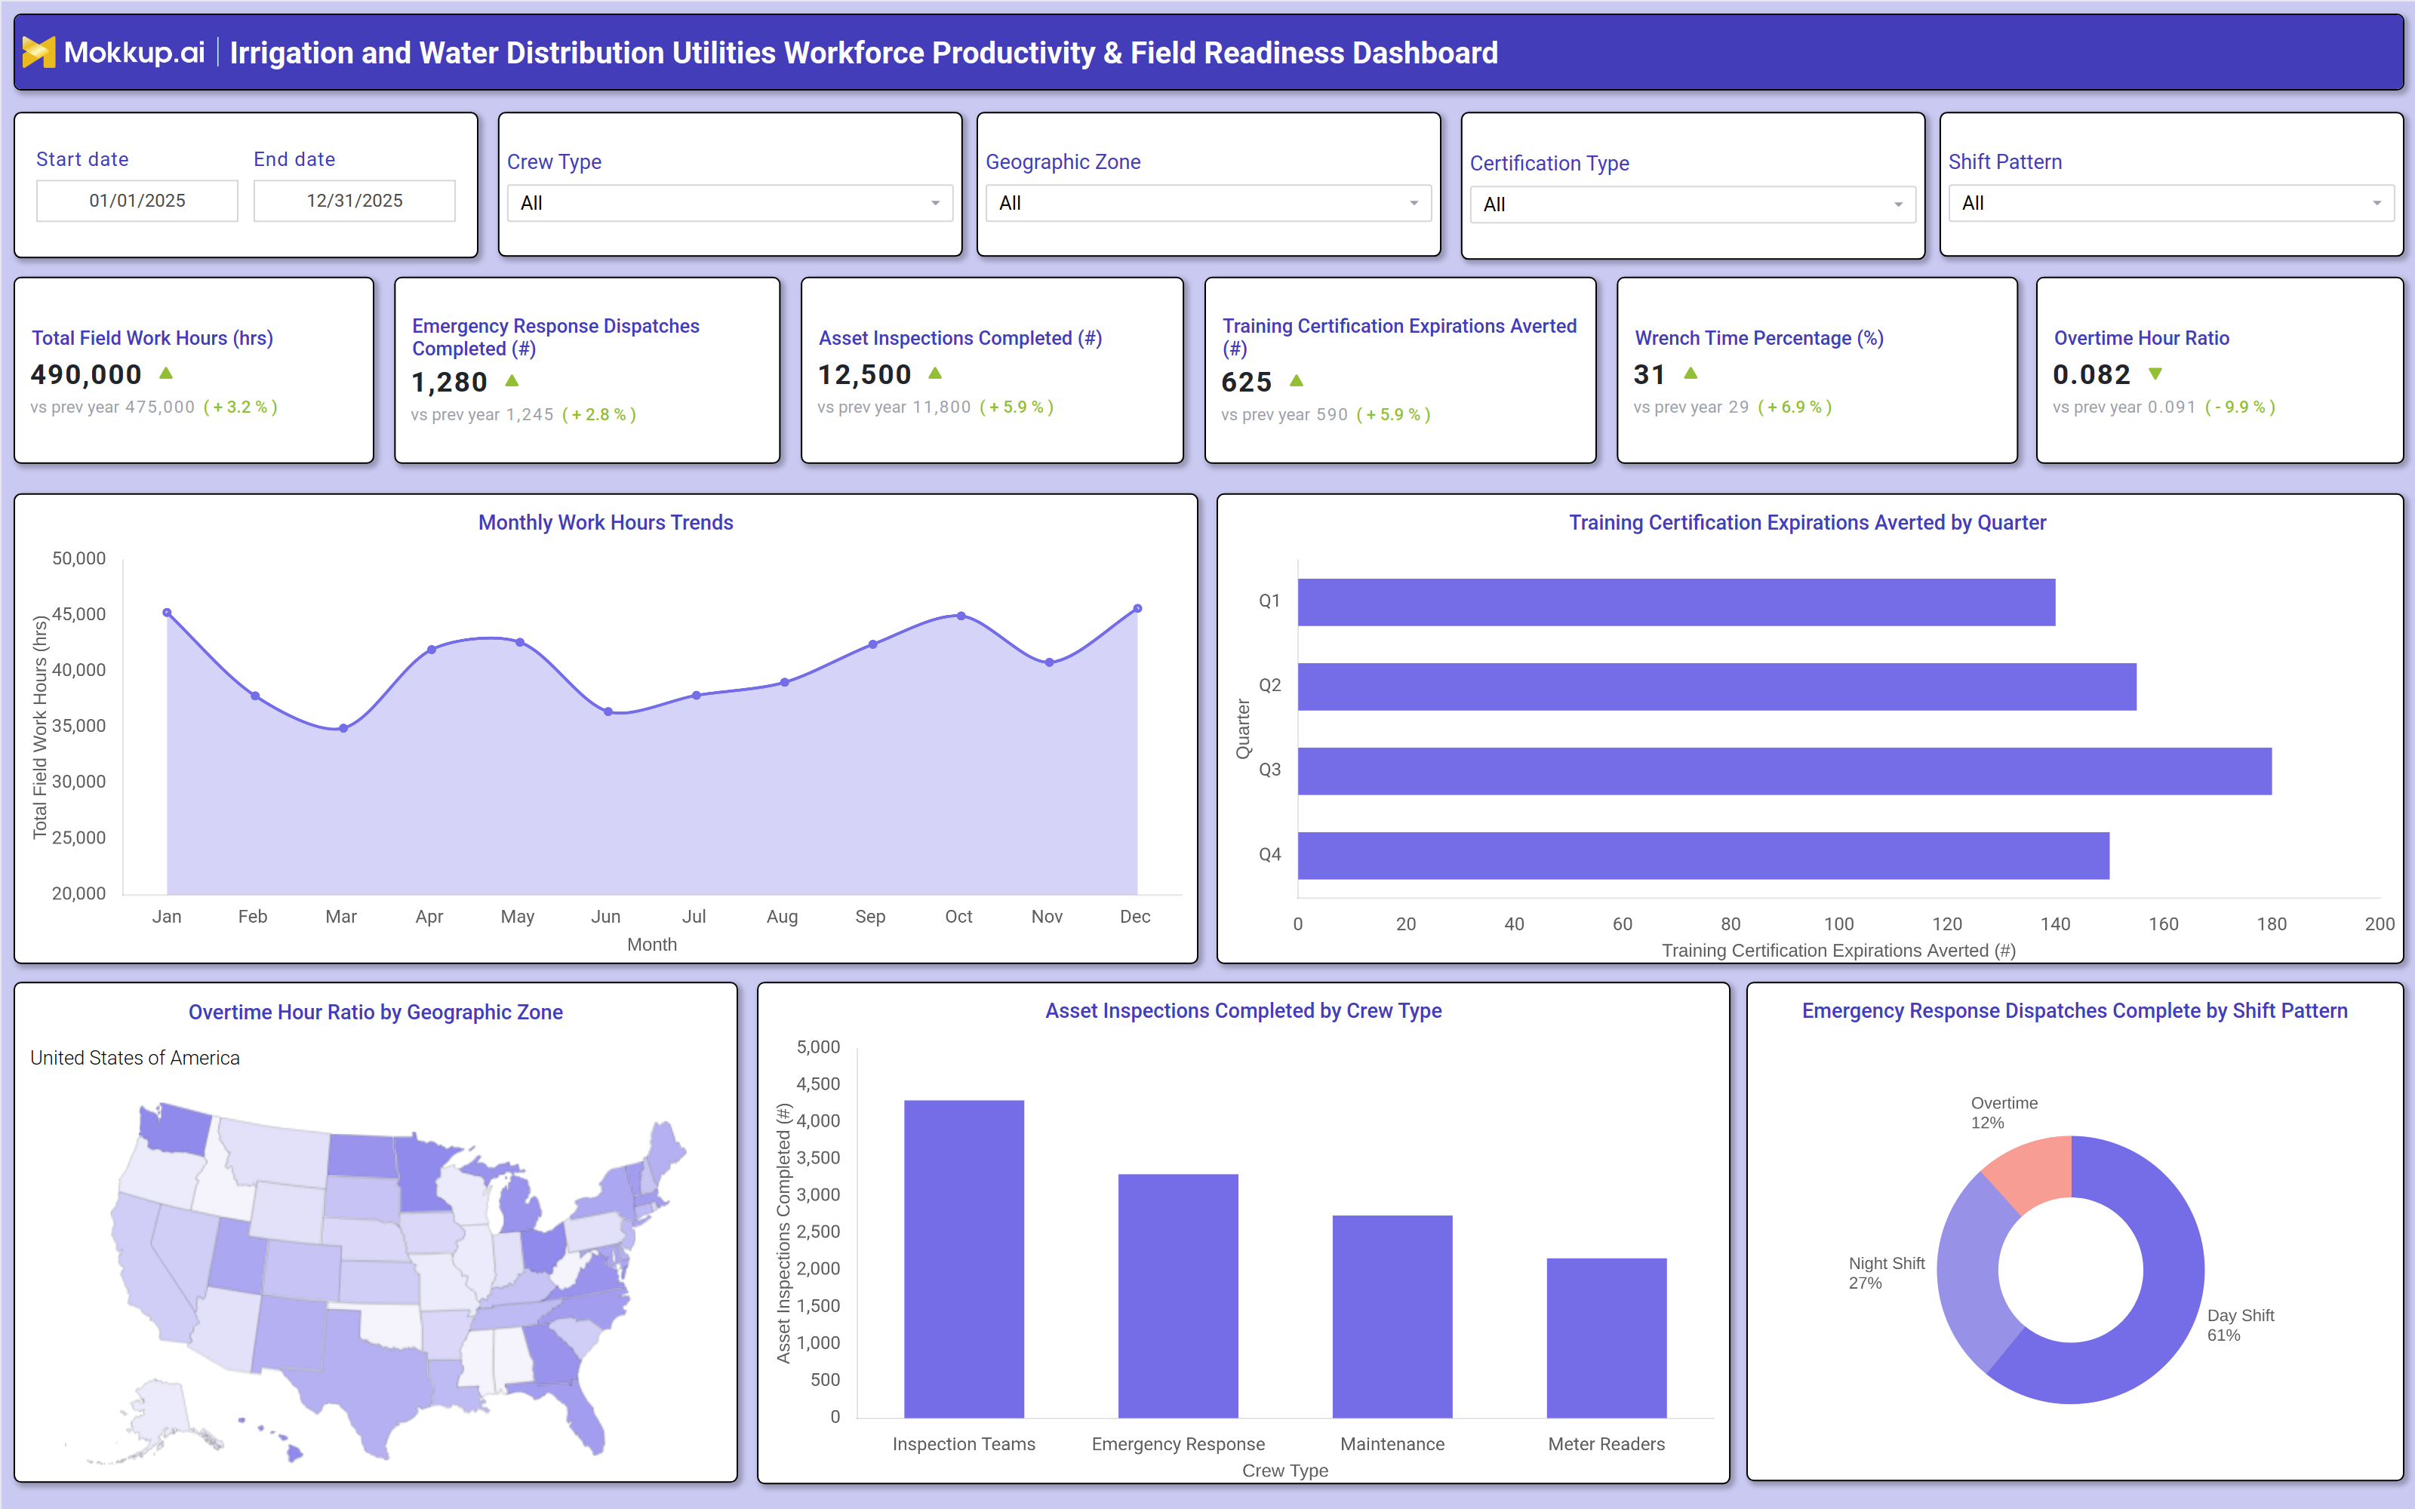The image size is (2415, 1509).
Task: Click the Crew Type dropdown arrow
Action: pos(935,204)
